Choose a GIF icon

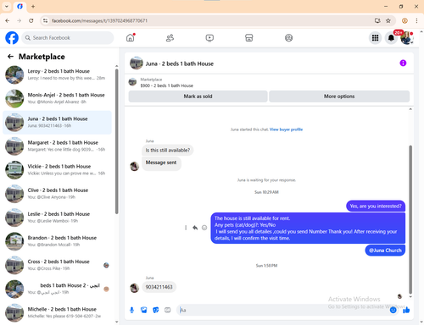pyautogui.click(x=168, y=310)
